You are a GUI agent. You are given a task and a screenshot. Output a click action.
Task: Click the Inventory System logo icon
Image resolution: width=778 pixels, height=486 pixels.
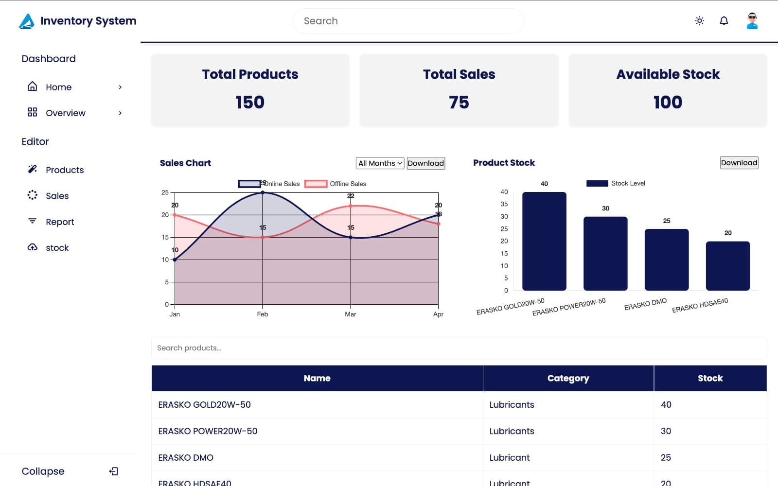(x=27, y=21)
